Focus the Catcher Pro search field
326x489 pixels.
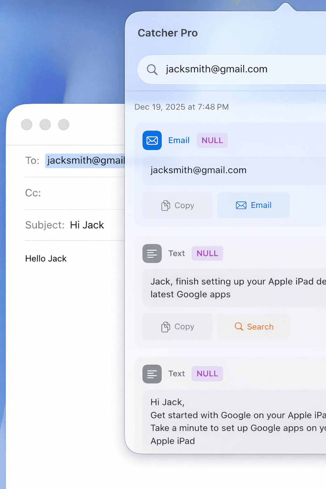232,69
